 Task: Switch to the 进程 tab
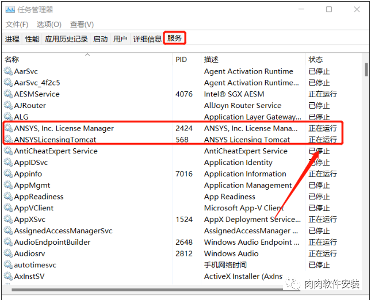12,39
